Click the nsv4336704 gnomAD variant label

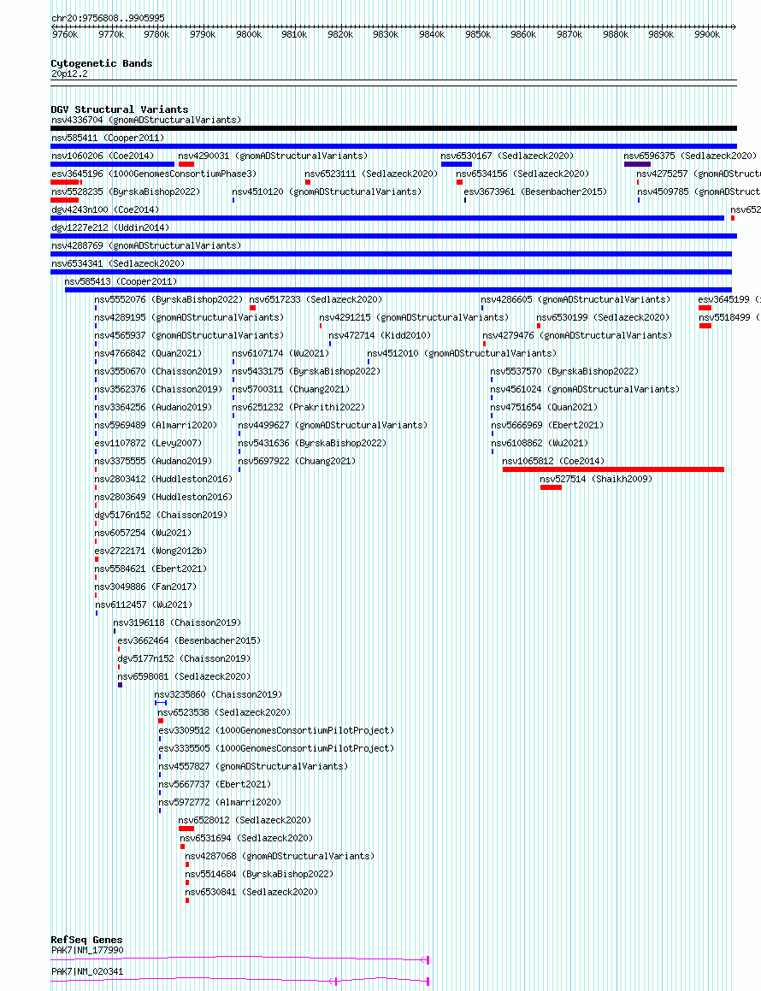(x=146, y=120)
